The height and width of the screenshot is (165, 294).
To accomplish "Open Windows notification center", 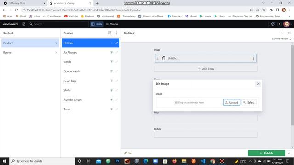I will coord(288,161).
